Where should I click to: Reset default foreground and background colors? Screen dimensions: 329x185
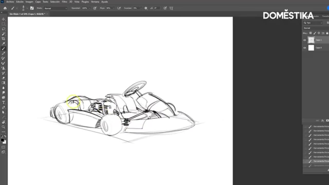[2, 136]
